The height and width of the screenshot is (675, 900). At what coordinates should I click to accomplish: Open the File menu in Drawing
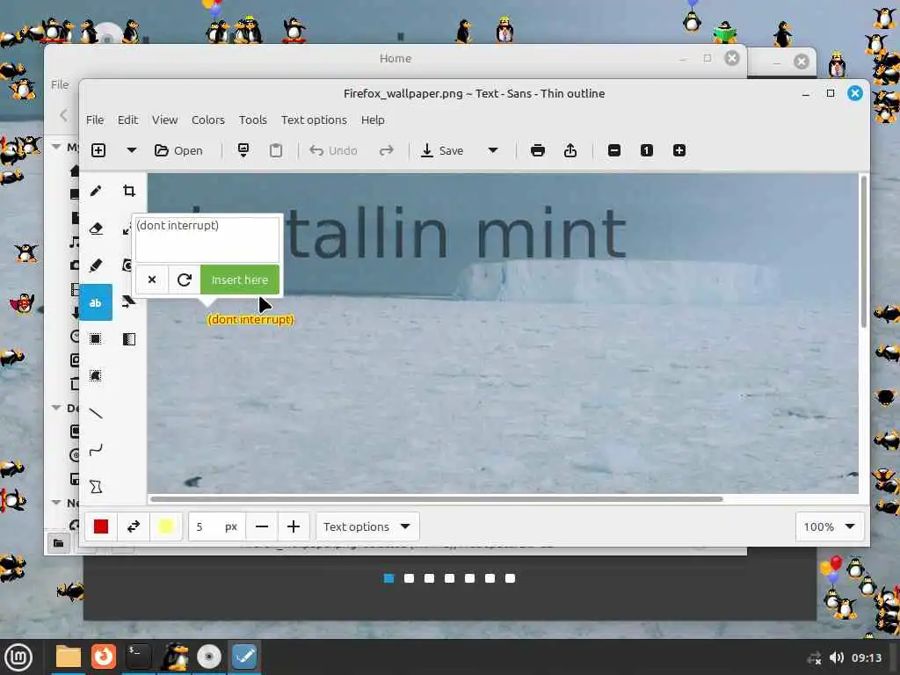point(95,120)
